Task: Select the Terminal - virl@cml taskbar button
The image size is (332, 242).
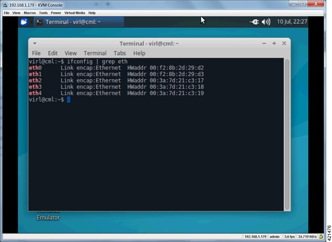Action: (x=79, y=22)
